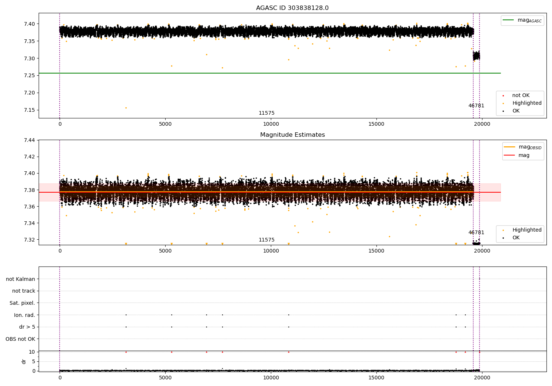Click the '11575' annotation in the top plot

(266, 113)
